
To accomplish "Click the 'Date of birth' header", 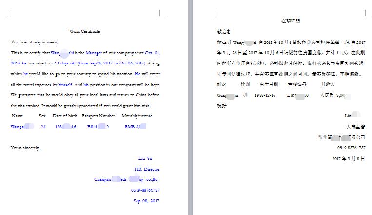I will [65, 116].
